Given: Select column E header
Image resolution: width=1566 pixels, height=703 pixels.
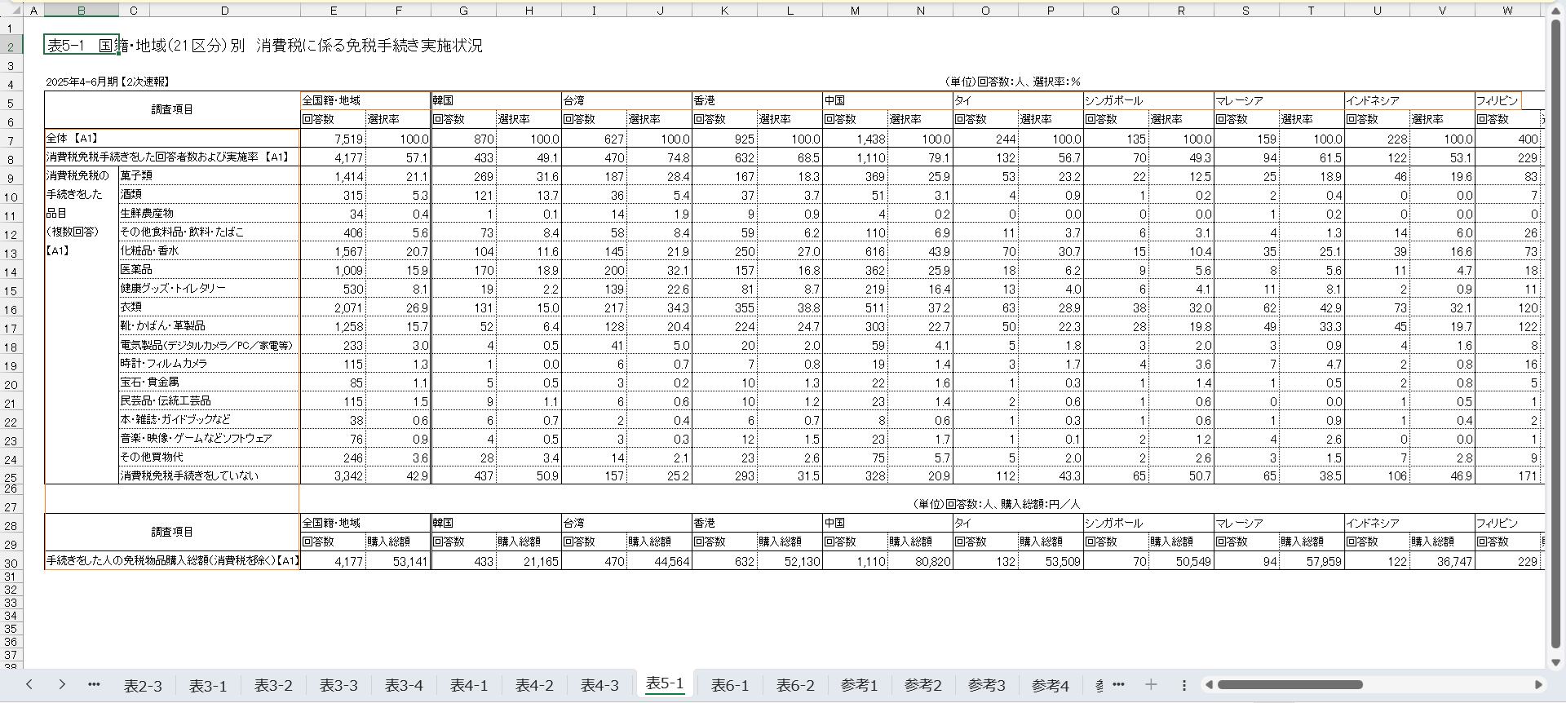Looking at the screenshot, I should pos(333,11).
